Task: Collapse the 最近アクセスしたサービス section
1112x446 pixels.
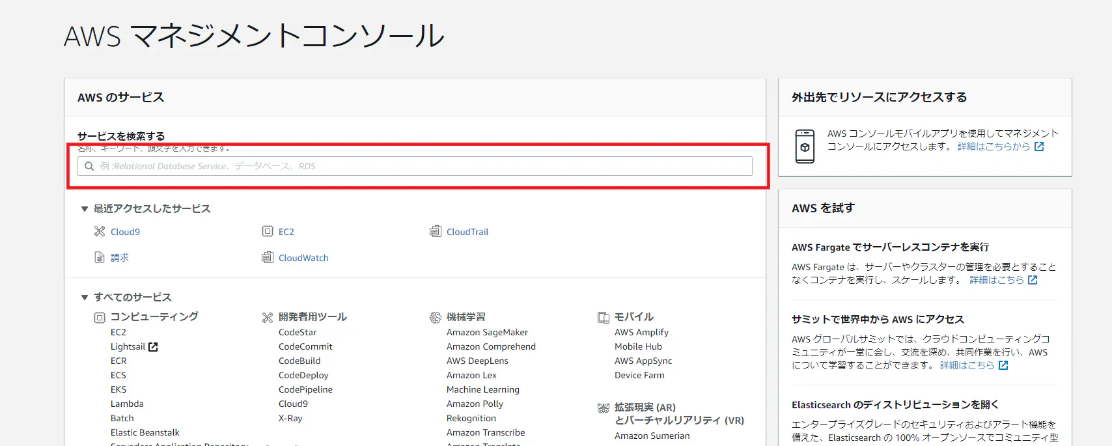Action: [x=85, y=209]
